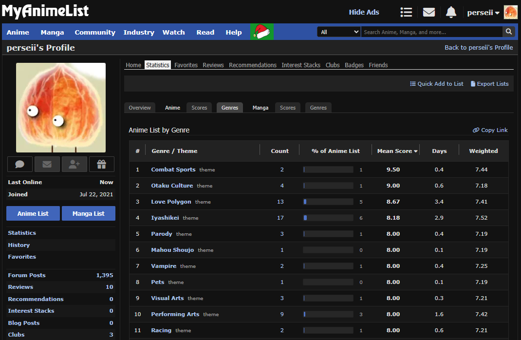This screenshot has height=340, width=521.
Task: Select the manga Genres statistics tab
Action: point(318,108)
